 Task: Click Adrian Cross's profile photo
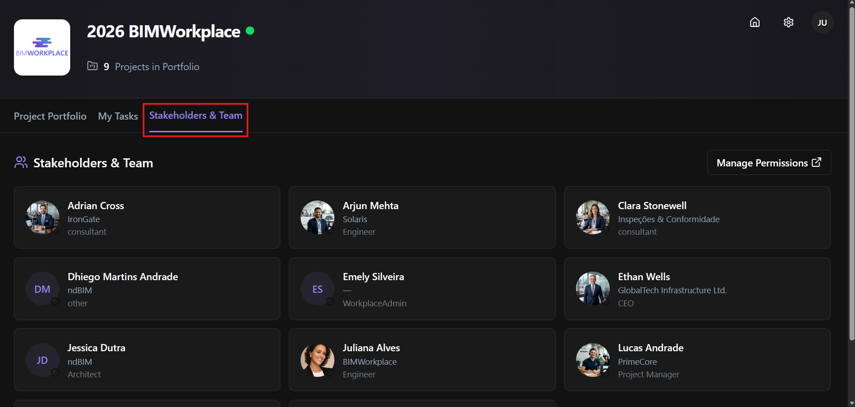click(x=42, y=217)
